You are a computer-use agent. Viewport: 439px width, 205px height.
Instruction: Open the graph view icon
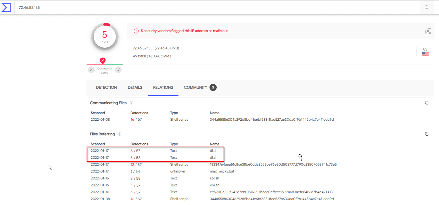(x=428, y=31)
